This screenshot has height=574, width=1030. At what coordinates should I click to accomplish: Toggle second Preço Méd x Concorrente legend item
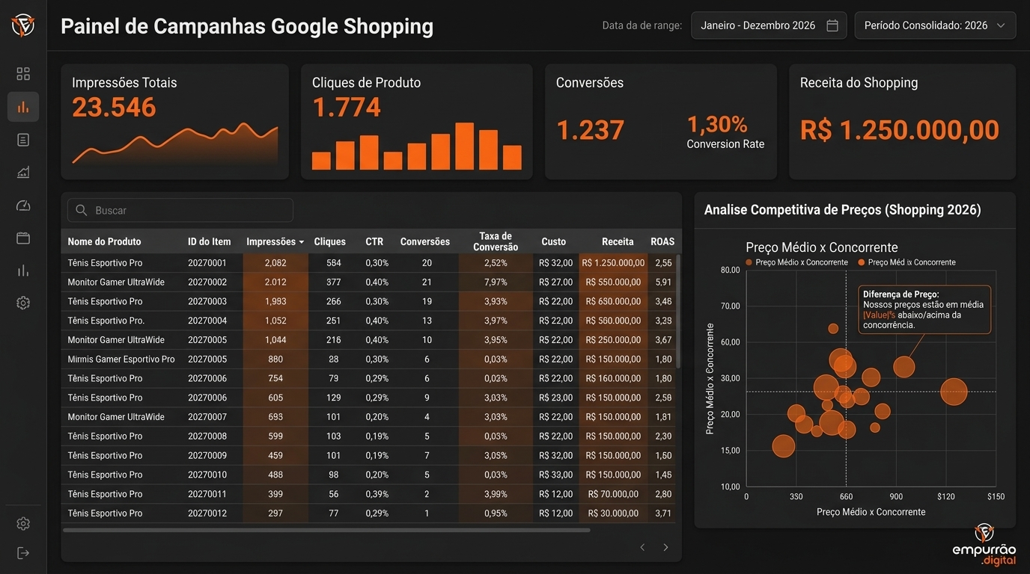coord(906,262)
